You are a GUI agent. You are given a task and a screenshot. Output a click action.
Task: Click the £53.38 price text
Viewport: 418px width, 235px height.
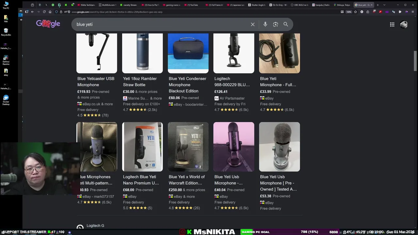(265, 196)
